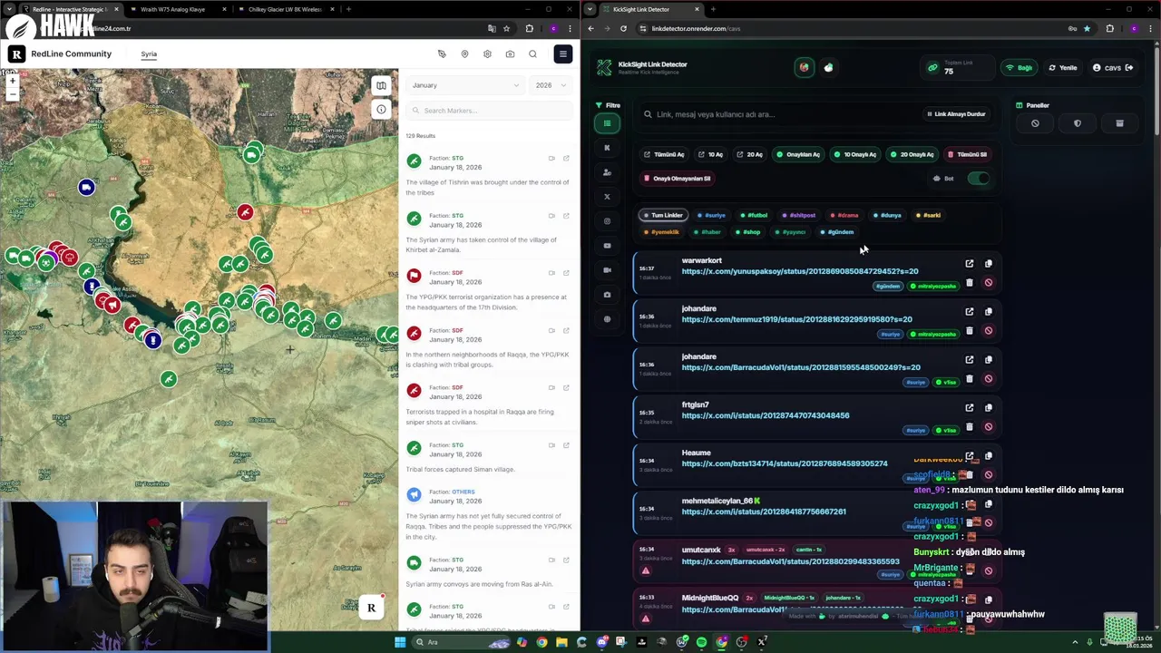Select list view icon in KickSight sidebar
This screenshot has height=653, width=1161.
click(607, 123)
